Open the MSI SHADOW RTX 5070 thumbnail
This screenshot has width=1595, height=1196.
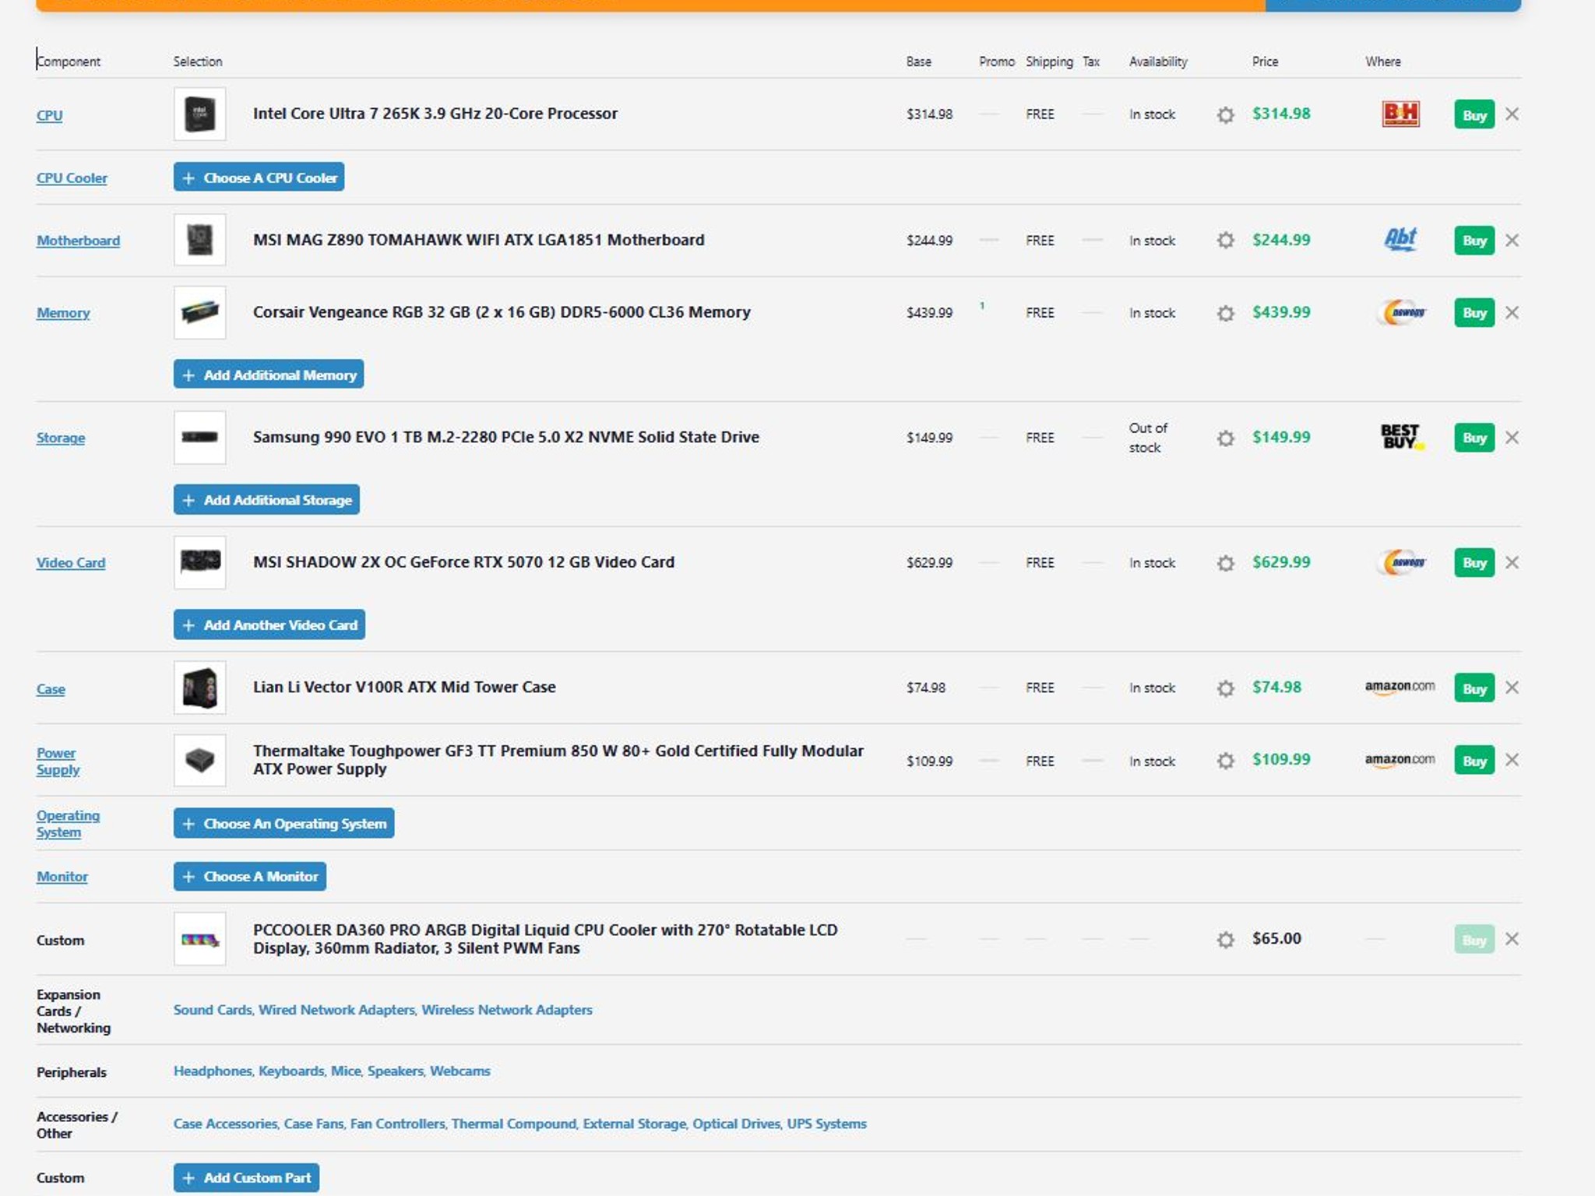point(200,562)
